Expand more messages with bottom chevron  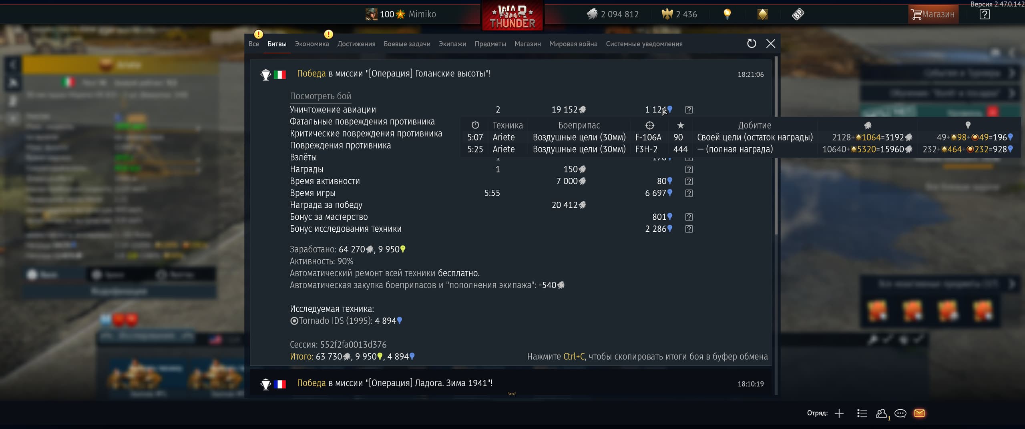[x=512, y=394]
